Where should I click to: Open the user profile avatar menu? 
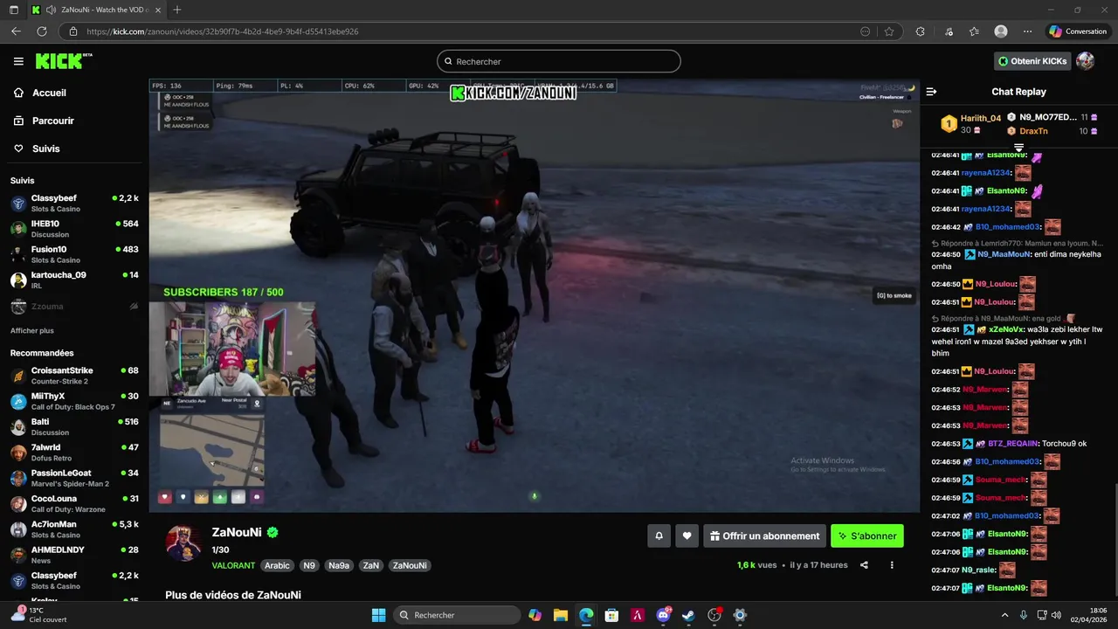(1085, 61)
